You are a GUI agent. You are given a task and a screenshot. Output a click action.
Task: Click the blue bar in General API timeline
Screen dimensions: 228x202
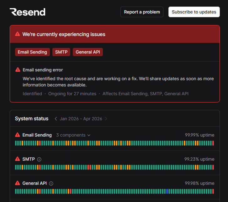pyautogui.click(x=167, y=191)
